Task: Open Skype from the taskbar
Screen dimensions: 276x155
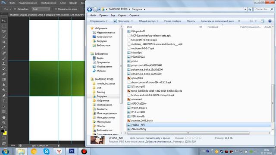Action: [47, 151]
